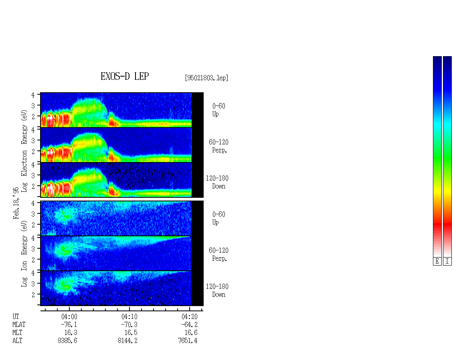The image size is (453, 351).
Task: Click the electron color scale bar labeled E
Action: tap(437, 156)
